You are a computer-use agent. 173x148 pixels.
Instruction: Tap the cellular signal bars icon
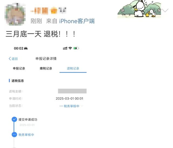pyautogui.click(x=65, y=48)
